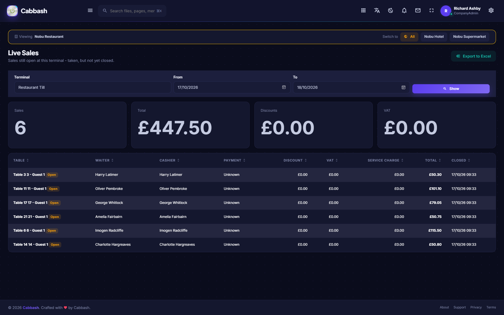
Task: Select Table 17 17 - Guest 1 row
Action: coord(252,203)
